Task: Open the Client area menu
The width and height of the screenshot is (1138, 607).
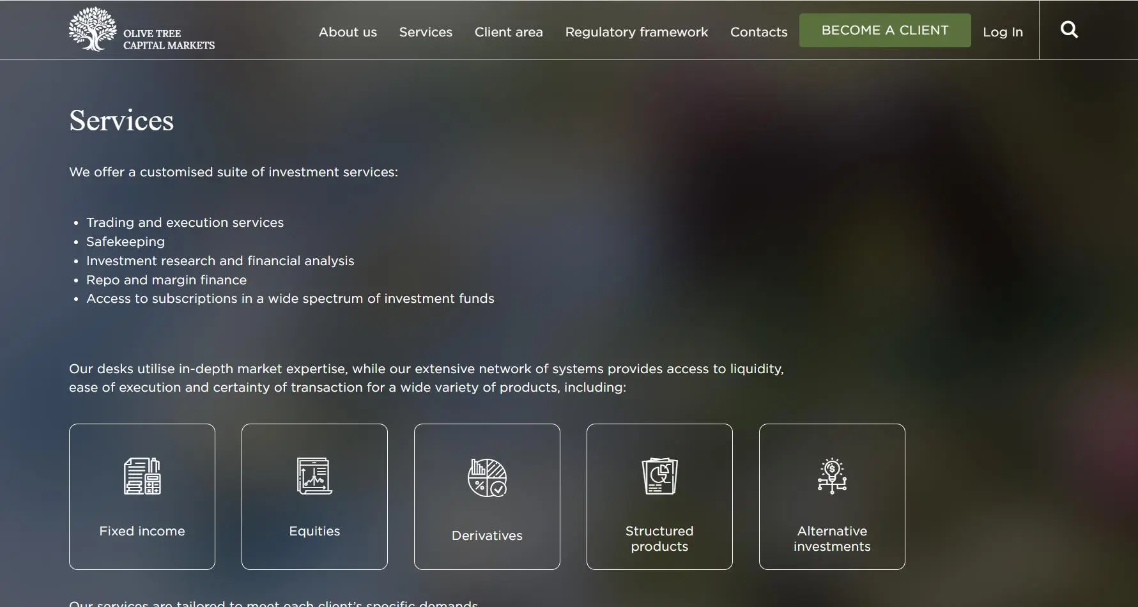Action: [x=509, y=32]
